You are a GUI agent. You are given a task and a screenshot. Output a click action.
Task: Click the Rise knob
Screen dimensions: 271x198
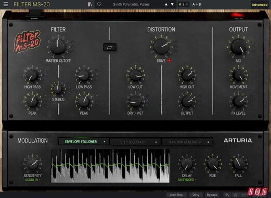pos(213,164)
